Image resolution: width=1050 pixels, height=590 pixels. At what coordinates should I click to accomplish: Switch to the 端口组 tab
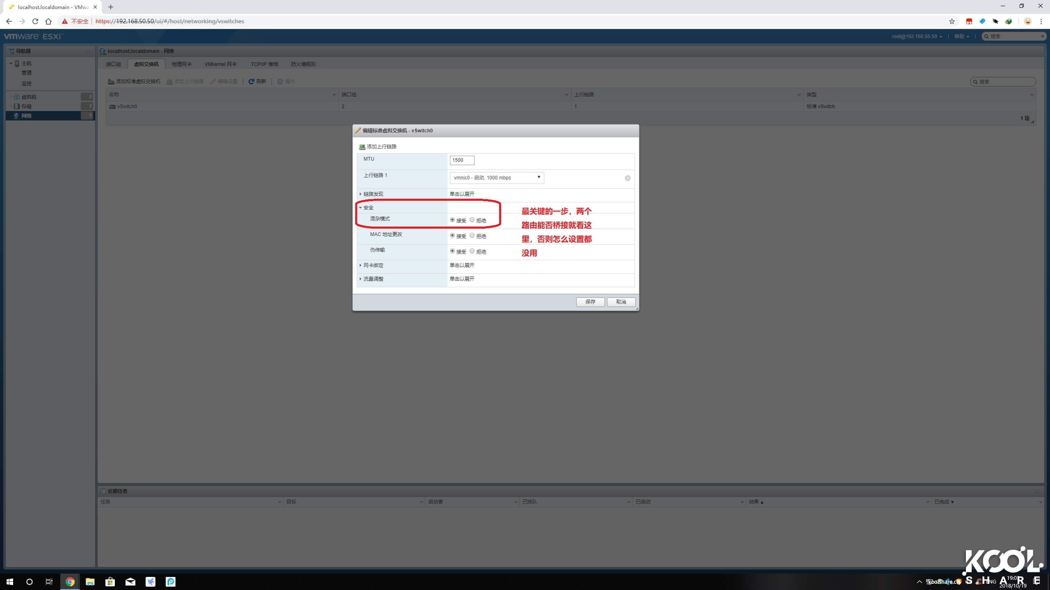pos(114,64)
